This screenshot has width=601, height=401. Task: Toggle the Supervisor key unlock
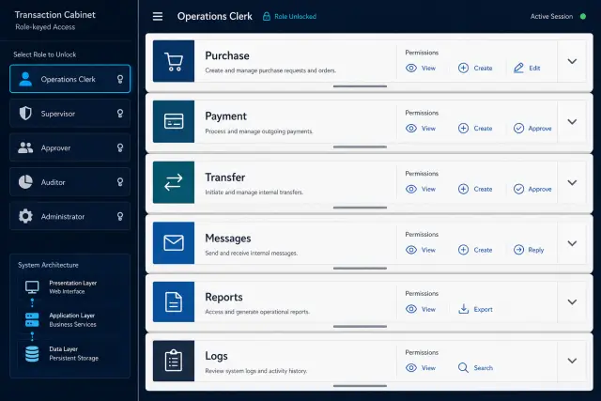click(x=120, y=114)
